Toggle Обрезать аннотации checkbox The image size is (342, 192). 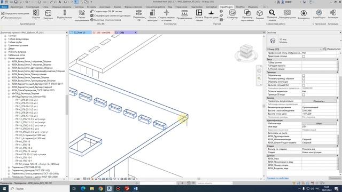tap(304, 82)
